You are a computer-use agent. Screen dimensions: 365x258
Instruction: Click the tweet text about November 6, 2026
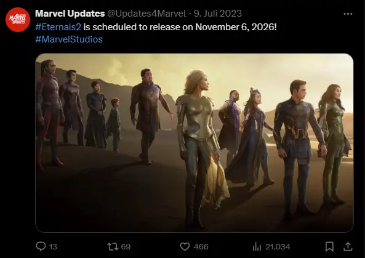[180, 27]
